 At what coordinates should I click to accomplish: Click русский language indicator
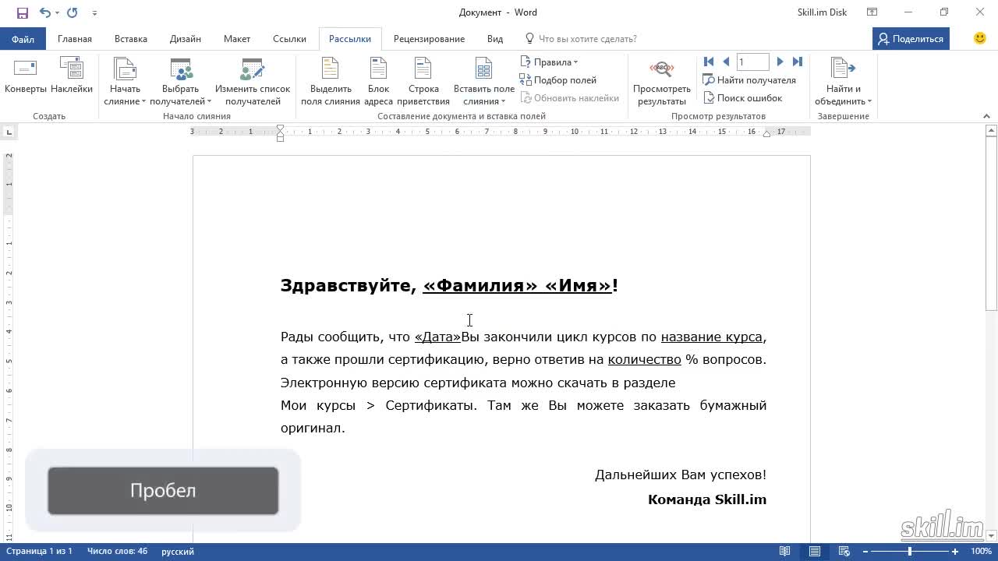click(x=178, y=552)
